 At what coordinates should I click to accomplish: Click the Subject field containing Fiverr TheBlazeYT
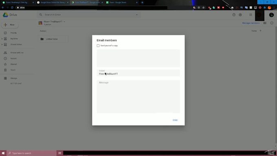pos(138,73)
